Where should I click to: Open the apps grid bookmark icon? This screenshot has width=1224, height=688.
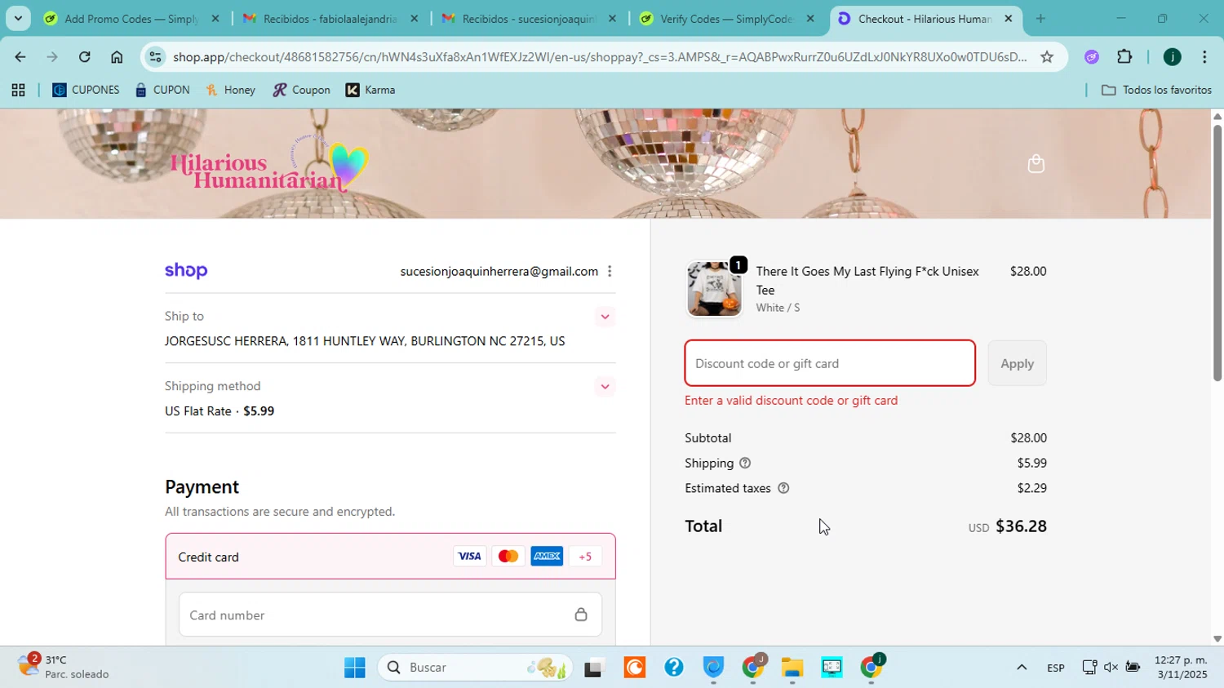click(18, 91)
